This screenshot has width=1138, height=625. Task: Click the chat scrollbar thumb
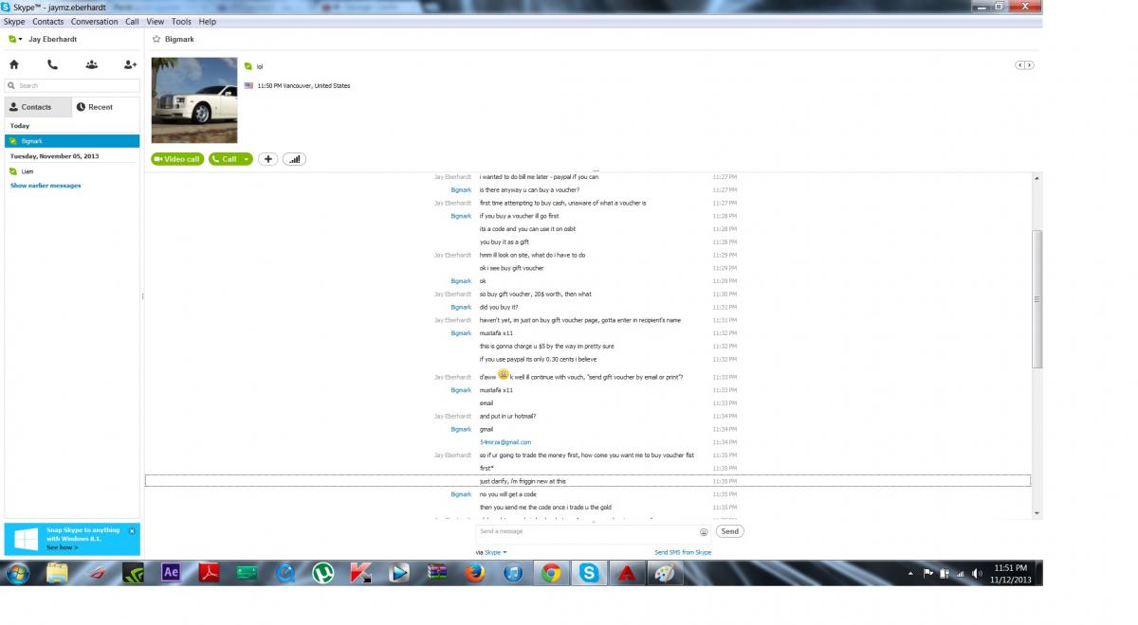click(1037, 298)
